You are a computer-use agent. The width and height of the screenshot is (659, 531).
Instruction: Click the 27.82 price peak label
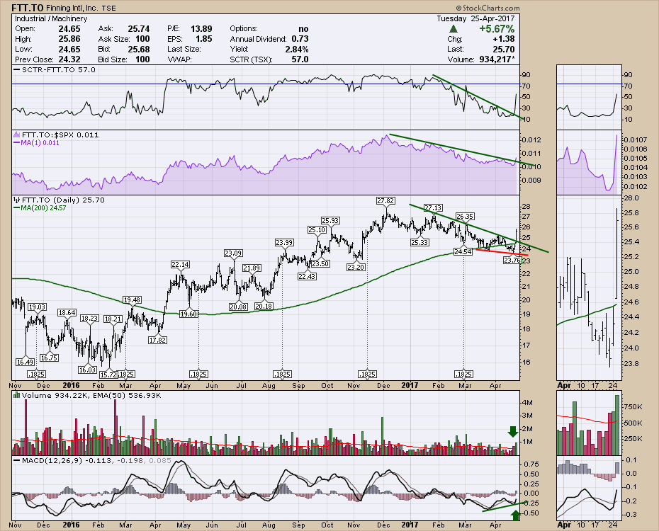click(x=385, y=201)
